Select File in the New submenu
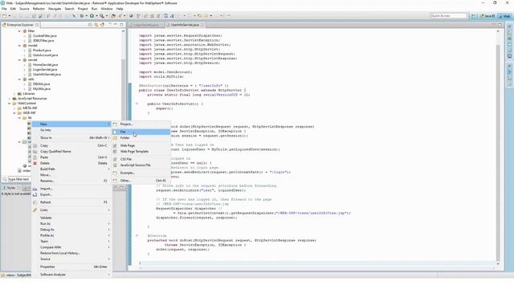Image resolution: width=514 pixels, height=289 pixels. tap(141, 132)
